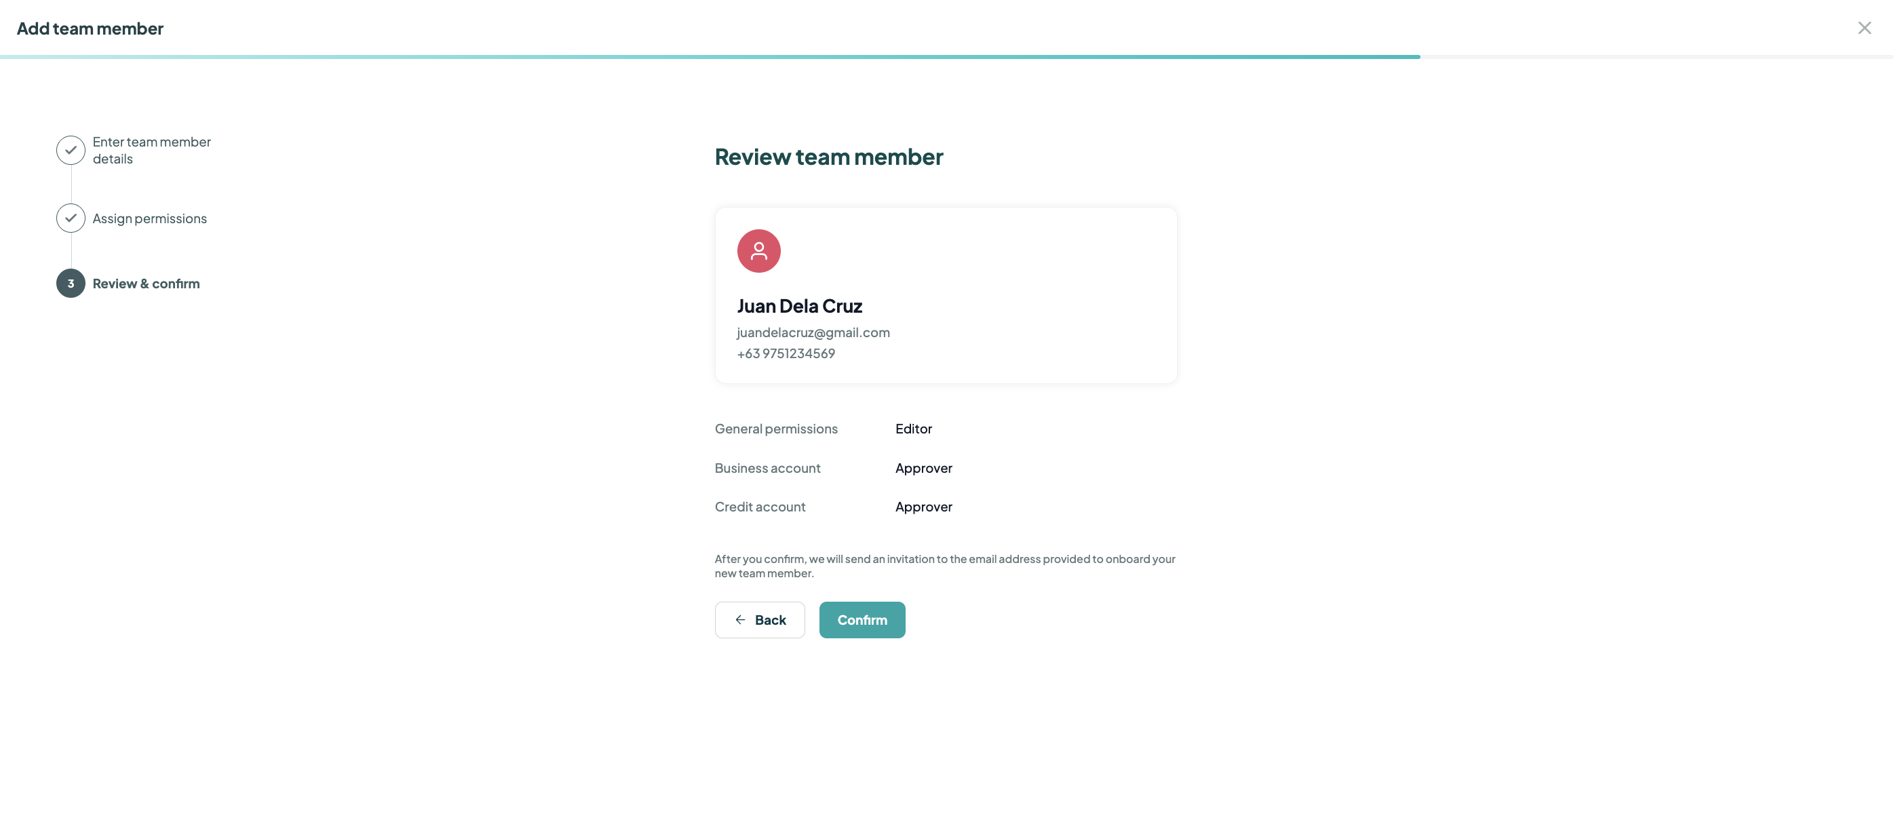This screenshot has width=1894, height=814.
Task: Click the checkmark icon beside Enter team member details
Action: (70, 149)
